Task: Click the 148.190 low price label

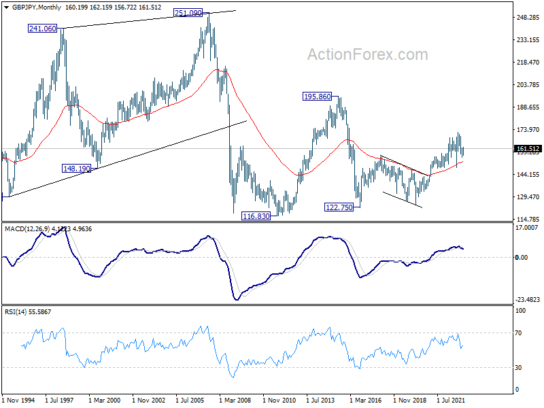Action: coord(76,169)
